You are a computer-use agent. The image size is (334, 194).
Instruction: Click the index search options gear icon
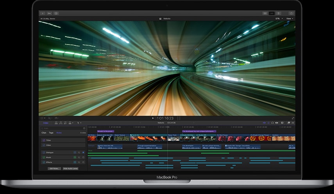tap(84, 128)
